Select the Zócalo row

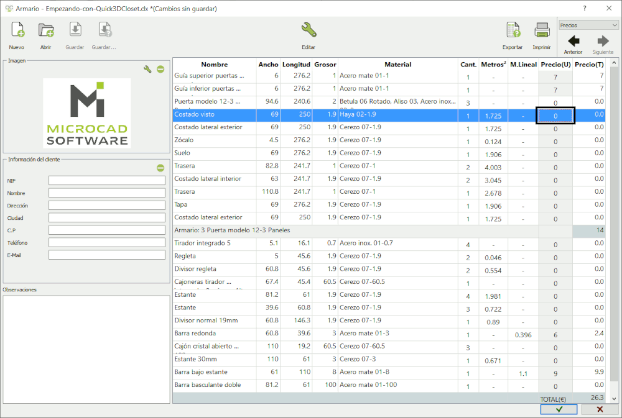389,140
